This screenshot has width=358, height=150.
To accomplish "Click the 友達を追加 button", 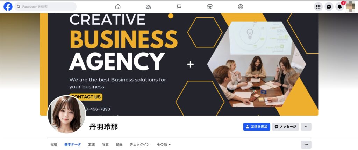I will click(257, 127).
